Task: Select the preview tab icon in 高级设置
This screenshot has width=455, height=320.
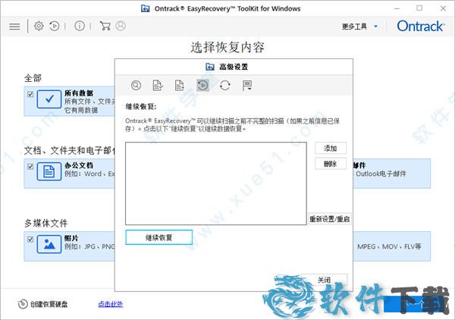Action: click(136, 86)
